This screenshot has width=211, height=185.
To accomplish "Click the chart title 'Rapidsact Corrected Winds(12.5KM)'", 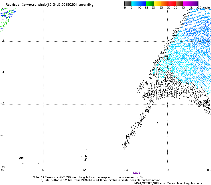I will coord(33,5).
